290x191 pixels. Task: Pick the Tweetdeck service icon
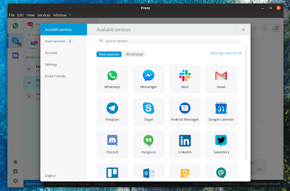point(221,140)
